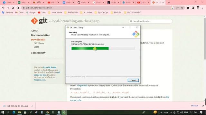The image size is (206, 115).
Task: Minimize the Git Setup window
Action: (123, 27)
